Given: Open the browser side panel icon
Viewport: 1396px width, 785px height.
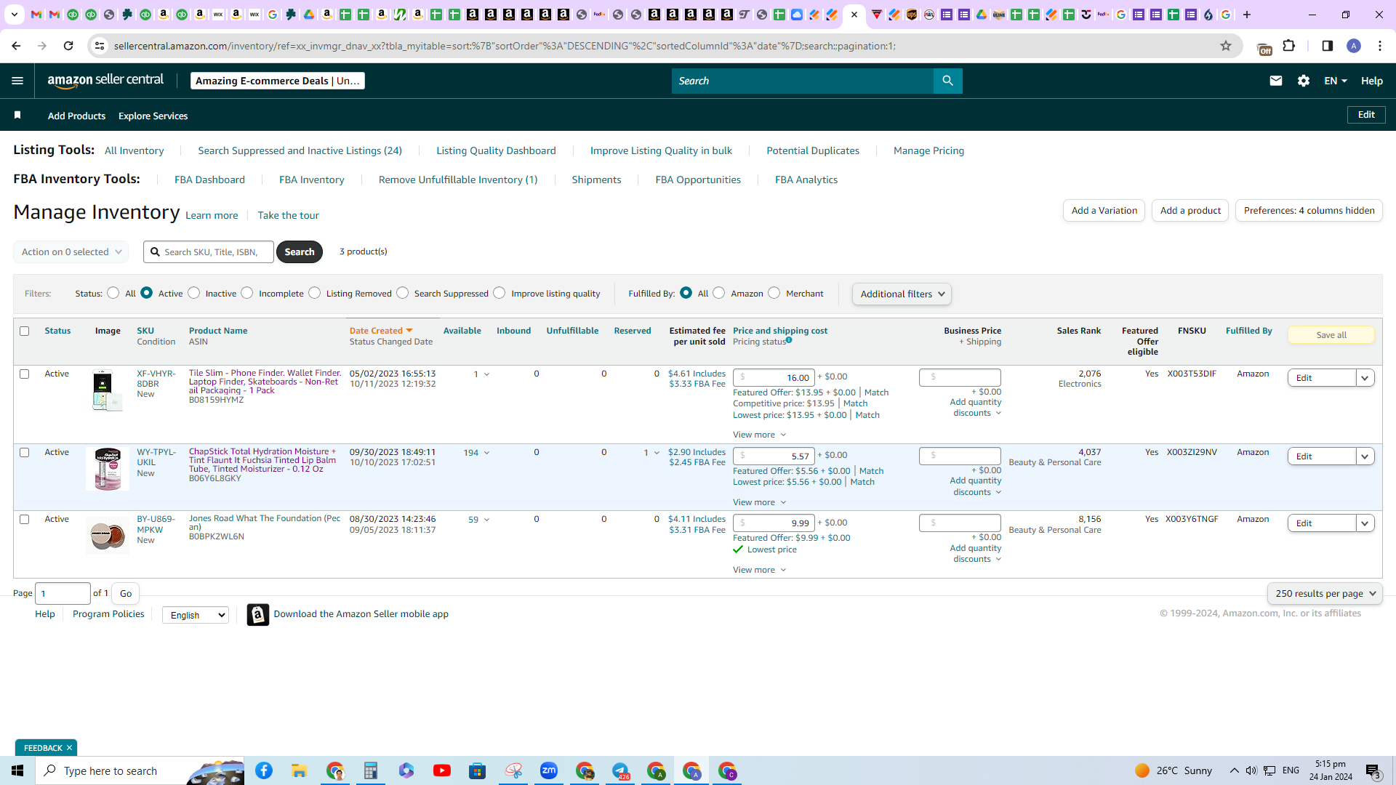Looking at the screenshot, I should tap(1328, 46).
